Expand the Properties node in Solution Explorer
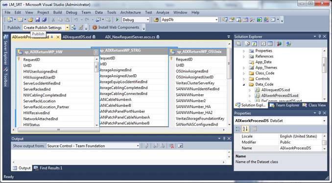 click(x=244, y=51)
